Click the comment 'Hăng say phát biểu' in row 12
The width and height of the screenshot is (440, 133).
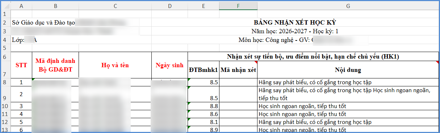point(315,122)
